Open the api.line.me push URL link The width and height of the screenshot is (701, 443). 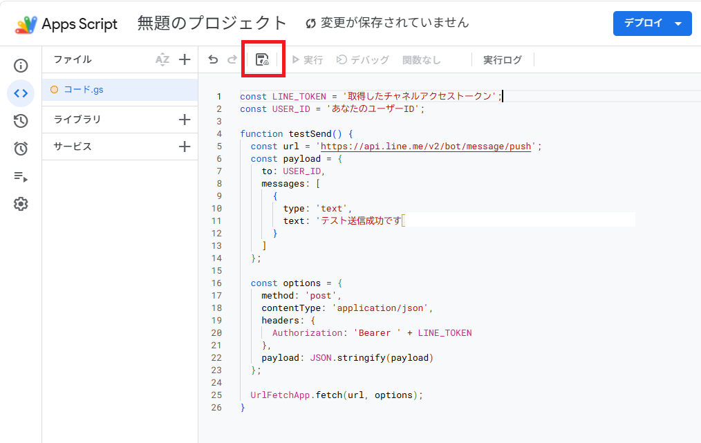(x=426, y=147)
